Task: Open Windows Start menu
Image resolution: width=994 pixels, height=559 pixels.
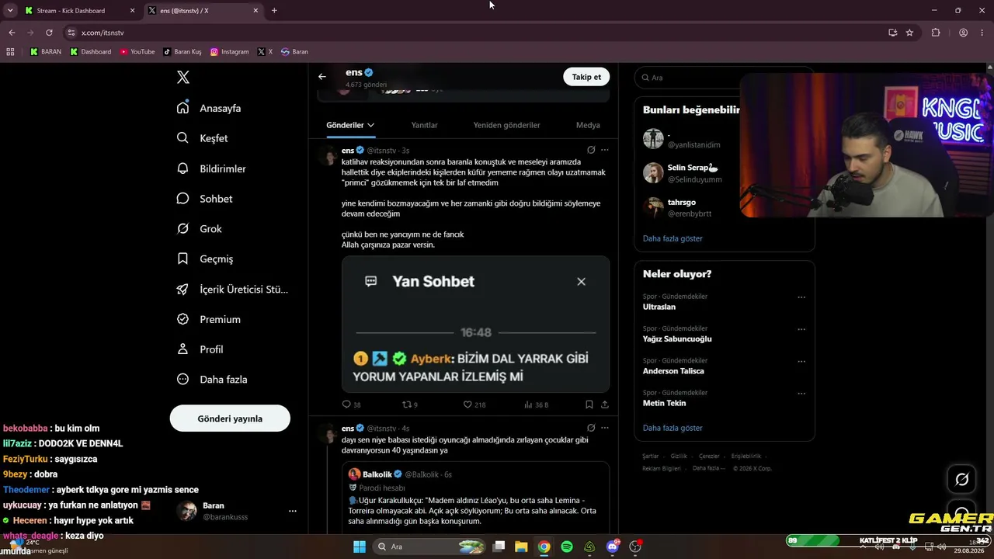Action: coord(359,547)
